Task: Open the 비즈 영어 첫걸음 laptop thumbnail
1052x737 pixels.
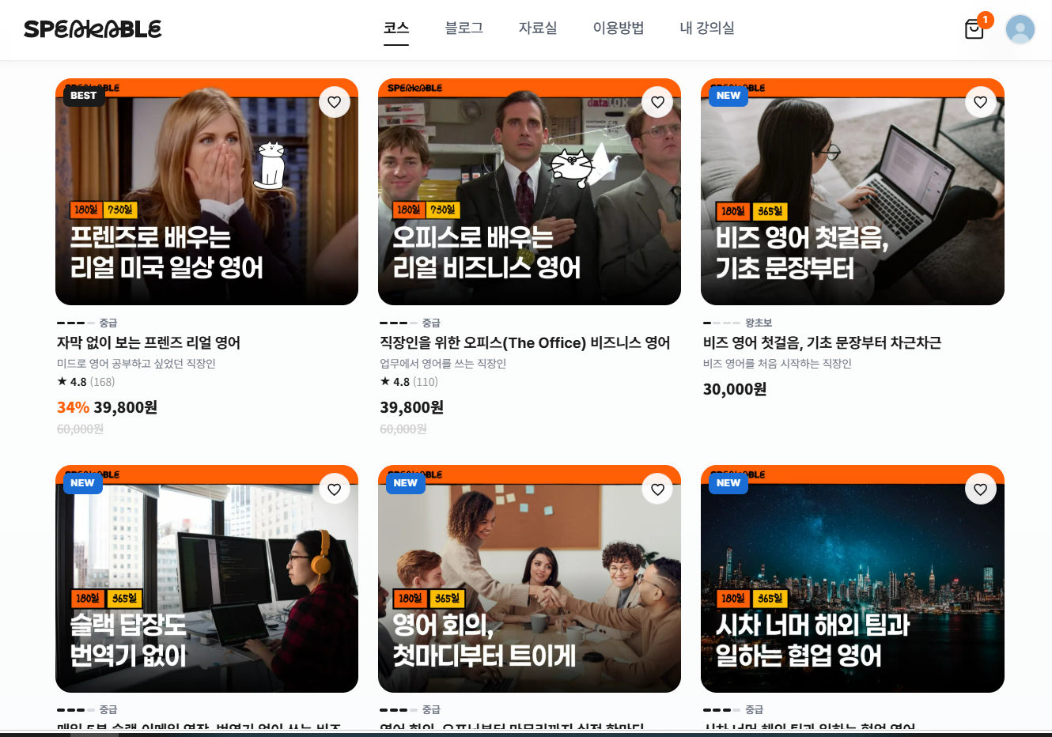Action: pos(853,192)
